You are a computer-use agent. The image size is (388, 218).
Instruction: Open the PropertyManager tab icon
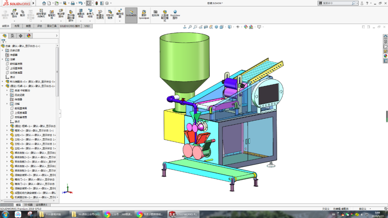(12, 36)
